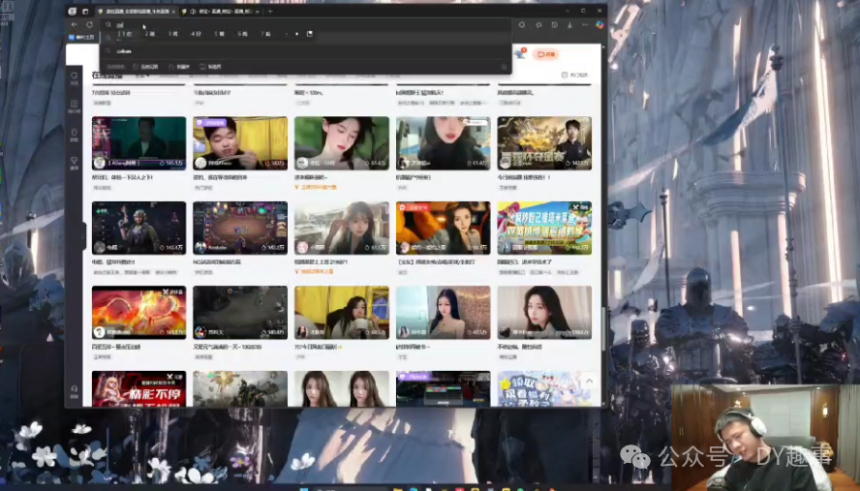Image resolution: width=860 pixels, height=491 pixels.
Task: Click the address bar text field
Action: 307,24
